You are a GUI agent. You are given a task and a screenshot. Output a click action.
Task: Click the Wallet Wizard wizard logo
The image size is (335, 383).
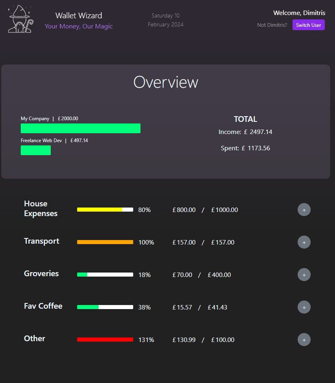coord(20,19)
